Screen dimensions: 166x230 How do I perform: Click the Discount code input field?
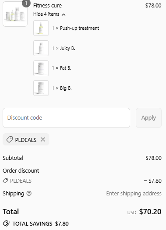(x=66, y=118)
